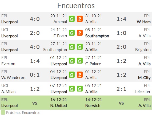152x116 pixels.
Task: Click green G badge for Liverpool vs F. Porto
Action: click(72, 33)
